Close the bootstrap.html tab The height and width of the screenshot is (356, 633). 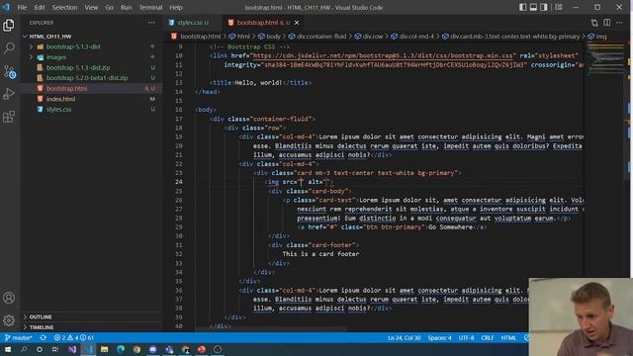point(297,23)
